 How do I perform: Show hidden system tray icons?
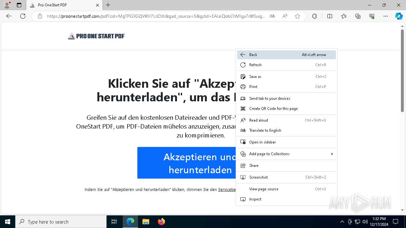tap(342, 222)
